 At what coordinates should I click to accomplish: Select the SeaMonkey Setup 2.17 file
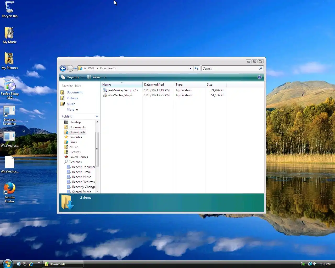click(121, 90)
